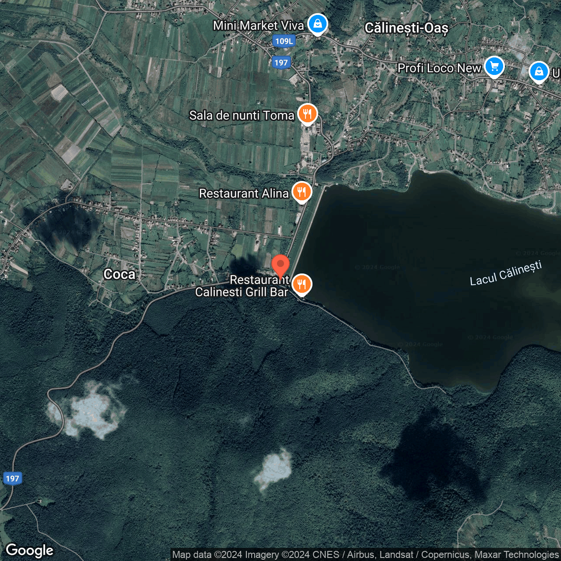The height and width of the screenshot is (561, 561).
Task: Click the Calinesti Grill Bar restaurant icon
Action: pyautogui.click(x=302, y=284)
